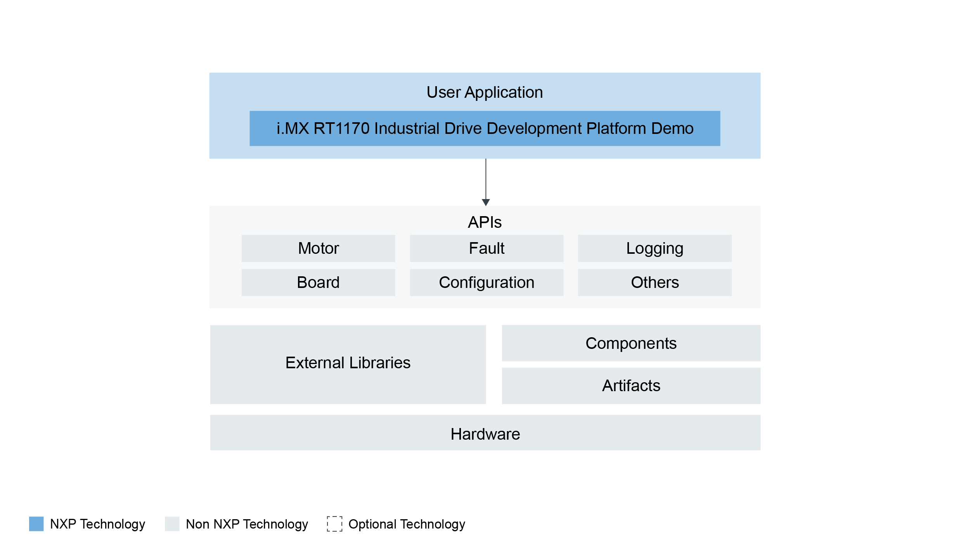Select the Motor API block
Screen dimensions: 970x546
point(318,248)
